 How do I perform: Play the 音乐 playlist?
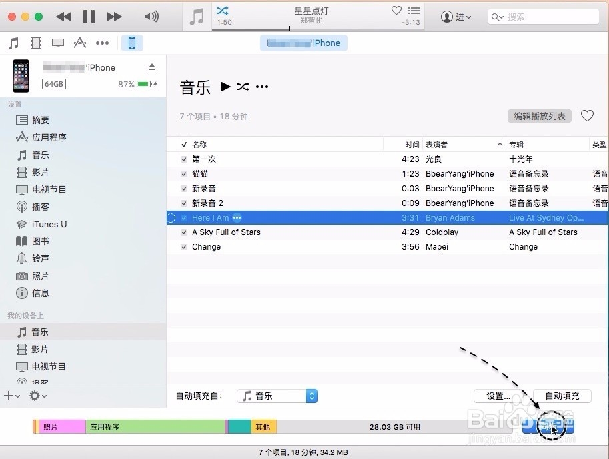(x=225, y=86)
